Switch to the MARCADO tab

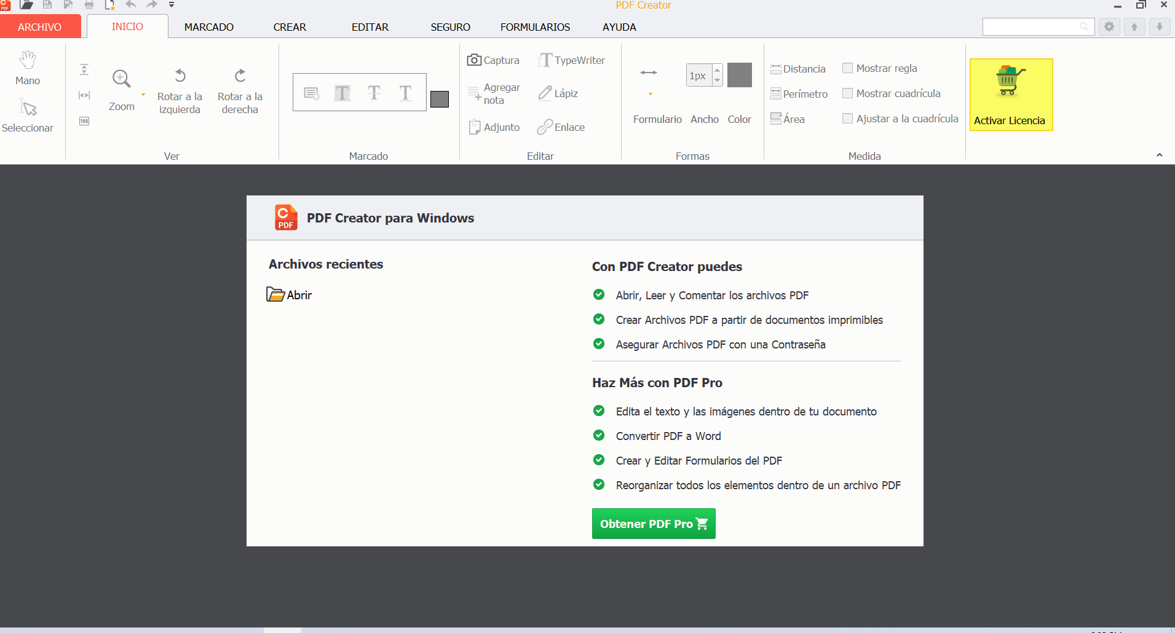(208, 27)
